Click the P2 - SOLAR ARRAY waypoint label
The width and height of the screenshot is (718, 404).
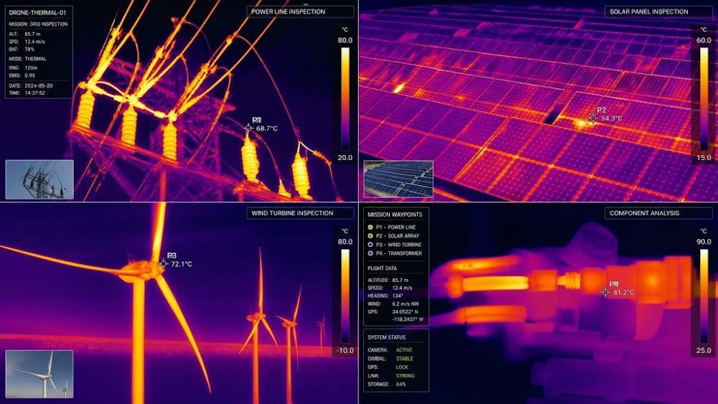click(398, 235)
